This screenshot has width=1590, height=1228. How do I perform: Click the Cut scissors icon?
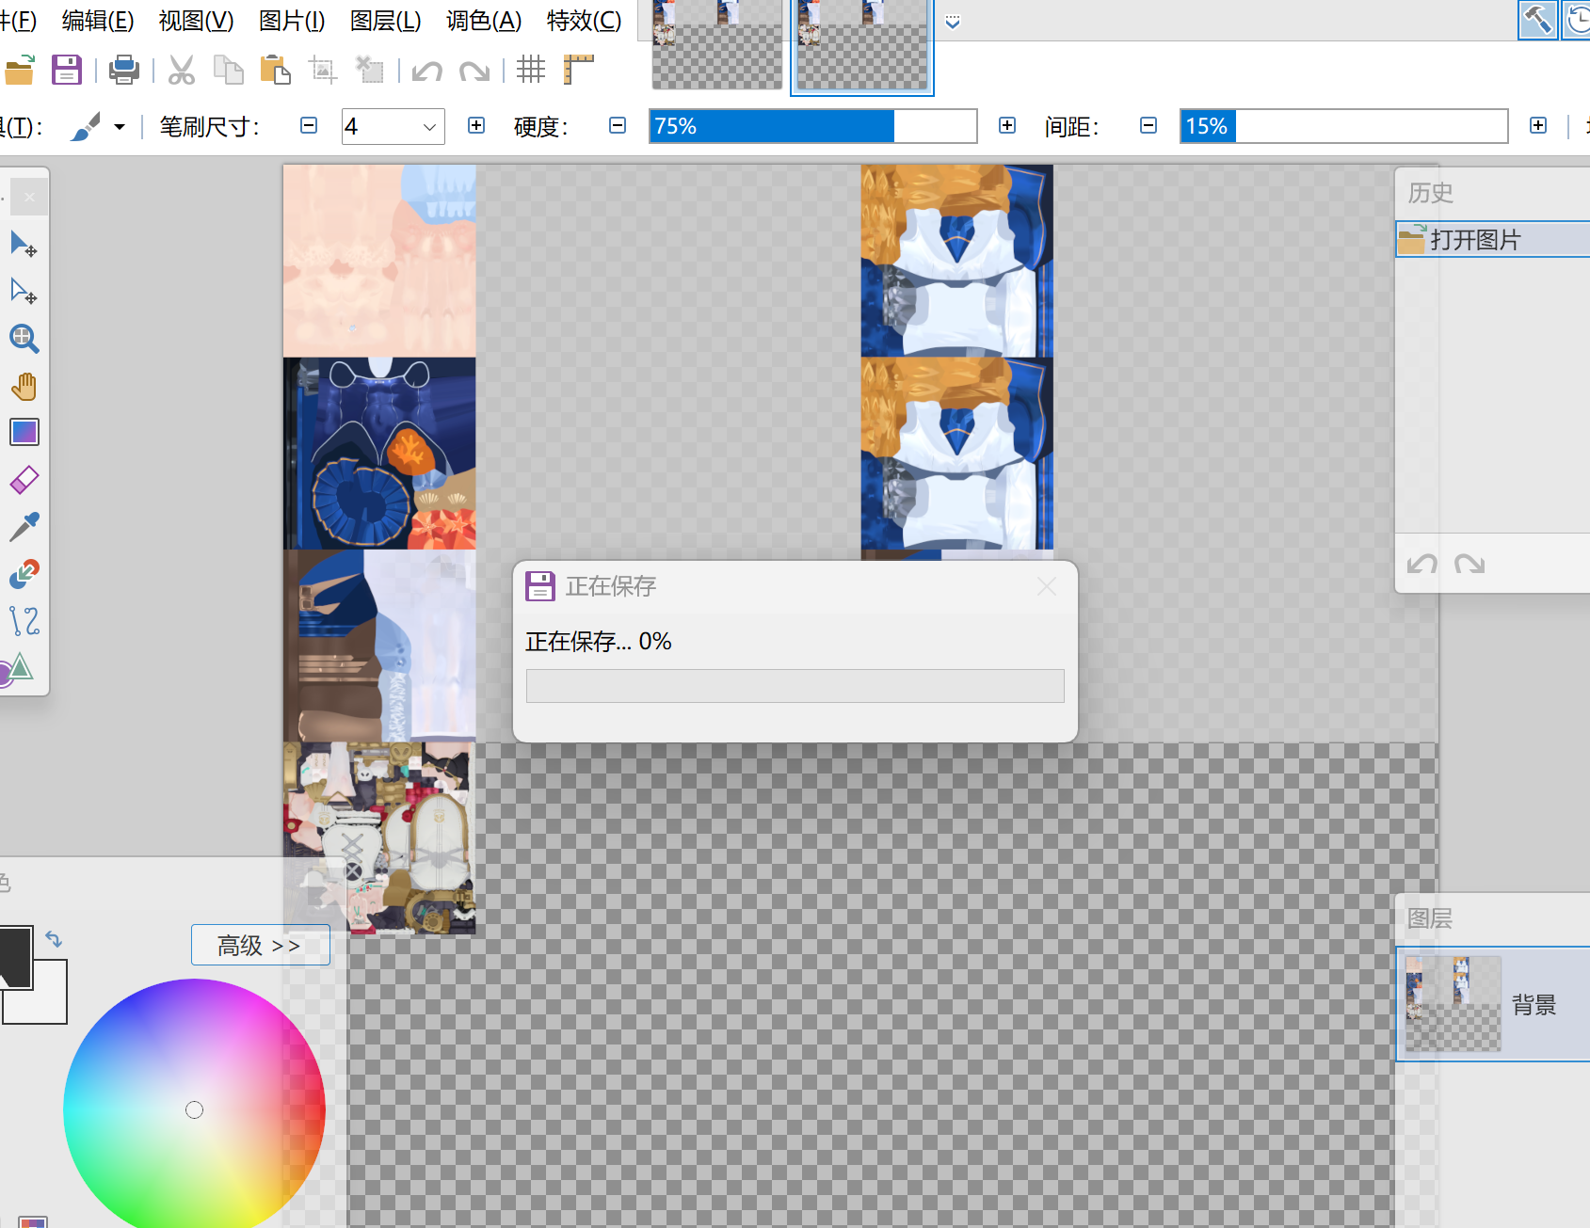tap(181, 70)
